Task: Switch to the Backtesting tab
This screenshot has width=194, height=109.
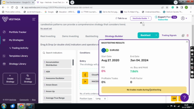Action: pos(92,36)
